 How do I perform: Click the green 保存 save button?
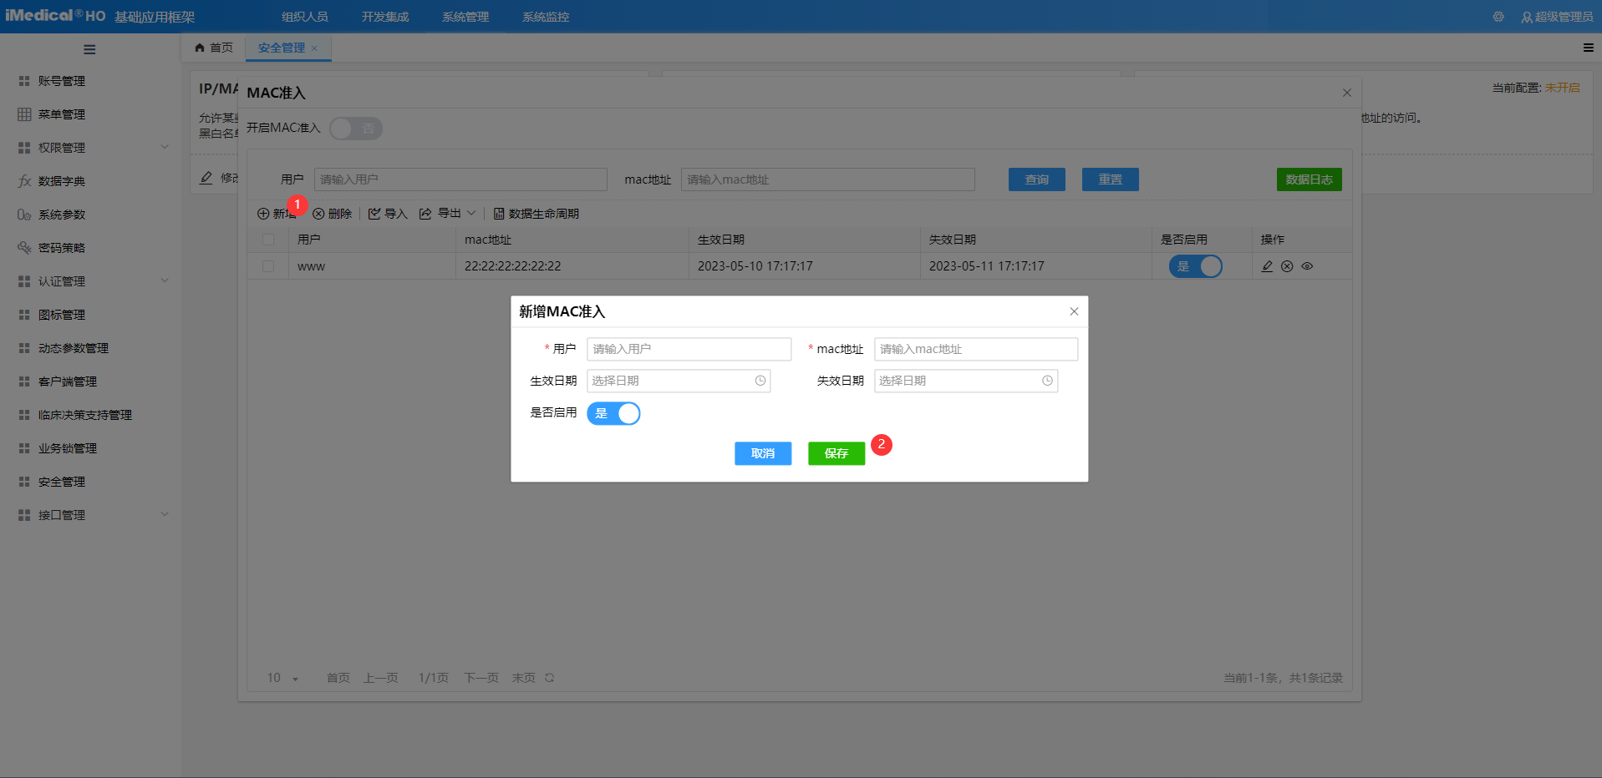tap(836, 453)
